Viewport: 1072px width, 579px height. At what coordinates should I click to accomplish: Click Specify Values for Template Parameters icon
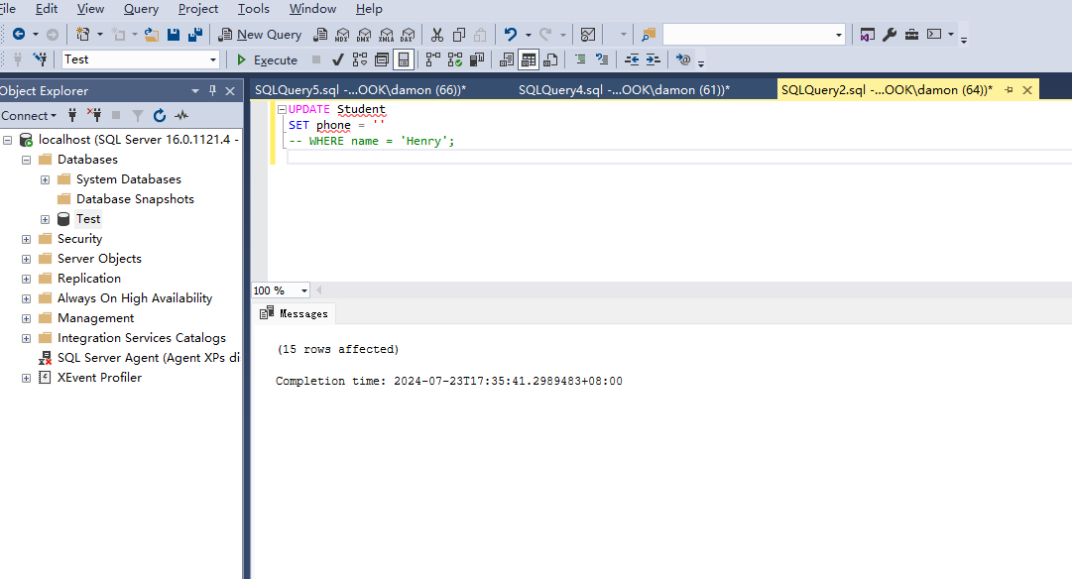[x=683, y=60]
